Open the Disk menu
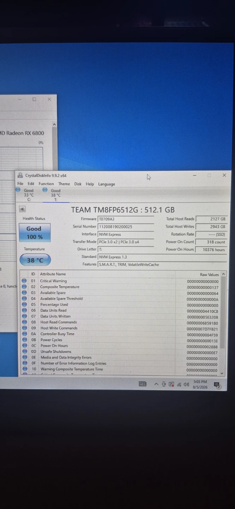This screenshot has width=235, height=509. (x=78, y=184)
